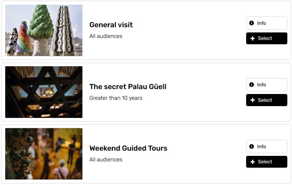
Task: Click the "Weekend Guided Tours" title
Action: click(128, 148)
